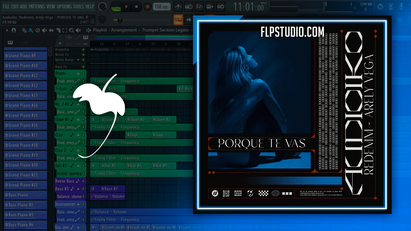Toggle mute on Clap track
This screenshot has width=411, height=231.
(83, 135)
